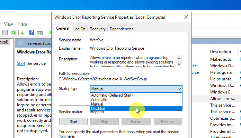Click the Description column header

220,52
